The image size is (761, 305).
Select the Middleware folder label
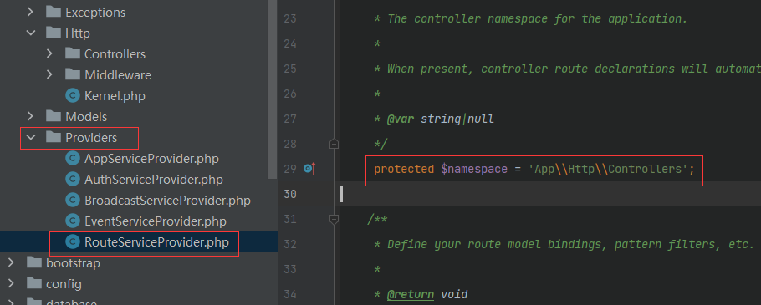(118, 74)
